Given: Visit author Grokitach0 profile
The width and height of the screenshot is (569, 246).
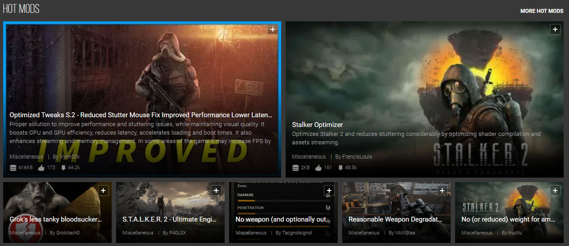Looking at the screenshot, I should point(64,233).
